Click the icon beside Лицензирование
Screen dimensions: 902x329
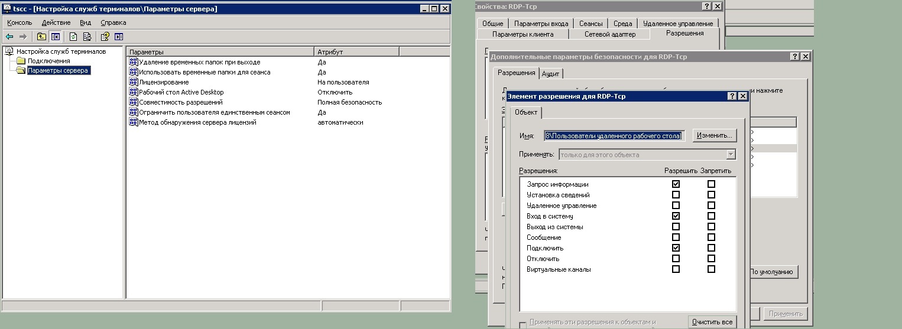click(134, 82)
